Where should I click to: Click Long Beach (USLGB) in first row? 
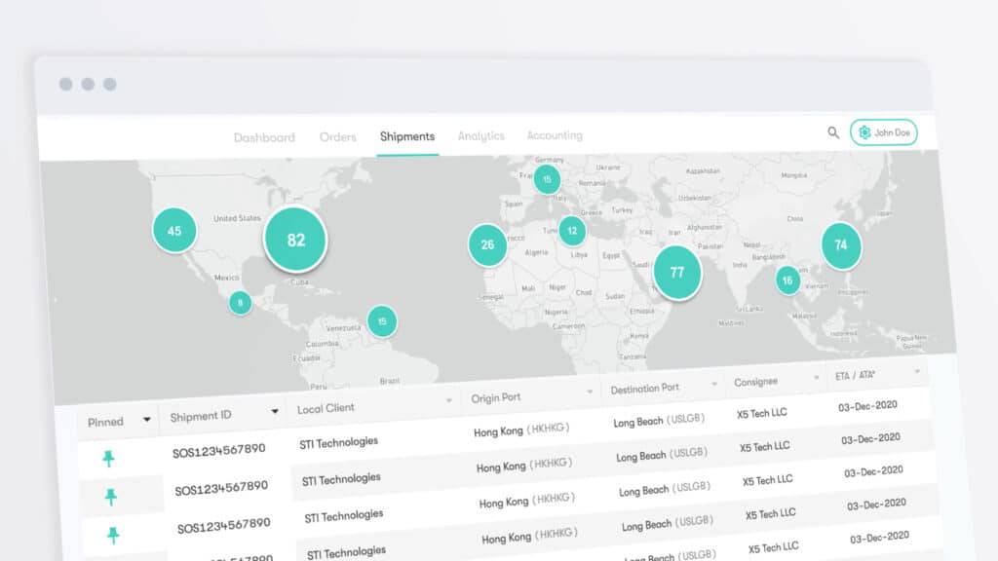660,421
